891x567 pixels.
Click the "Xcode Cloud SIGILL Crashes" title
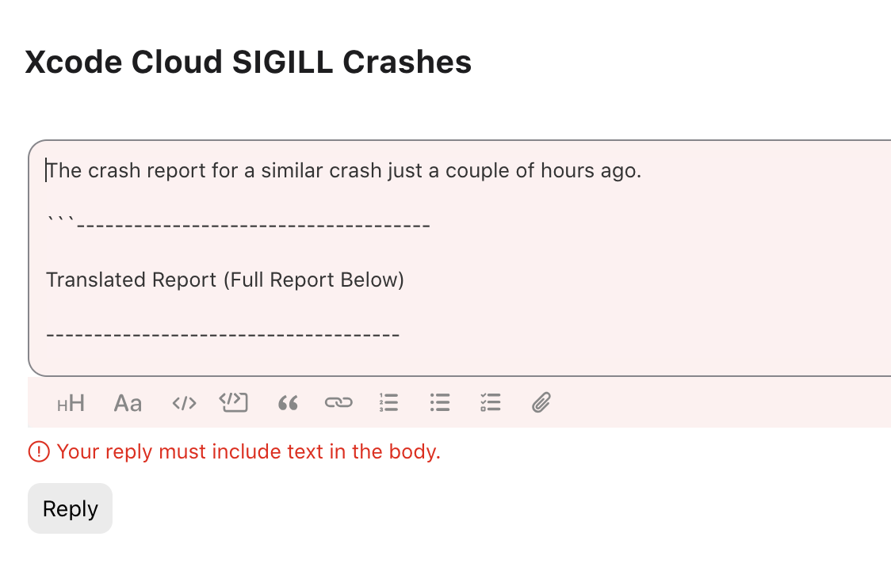248,62
